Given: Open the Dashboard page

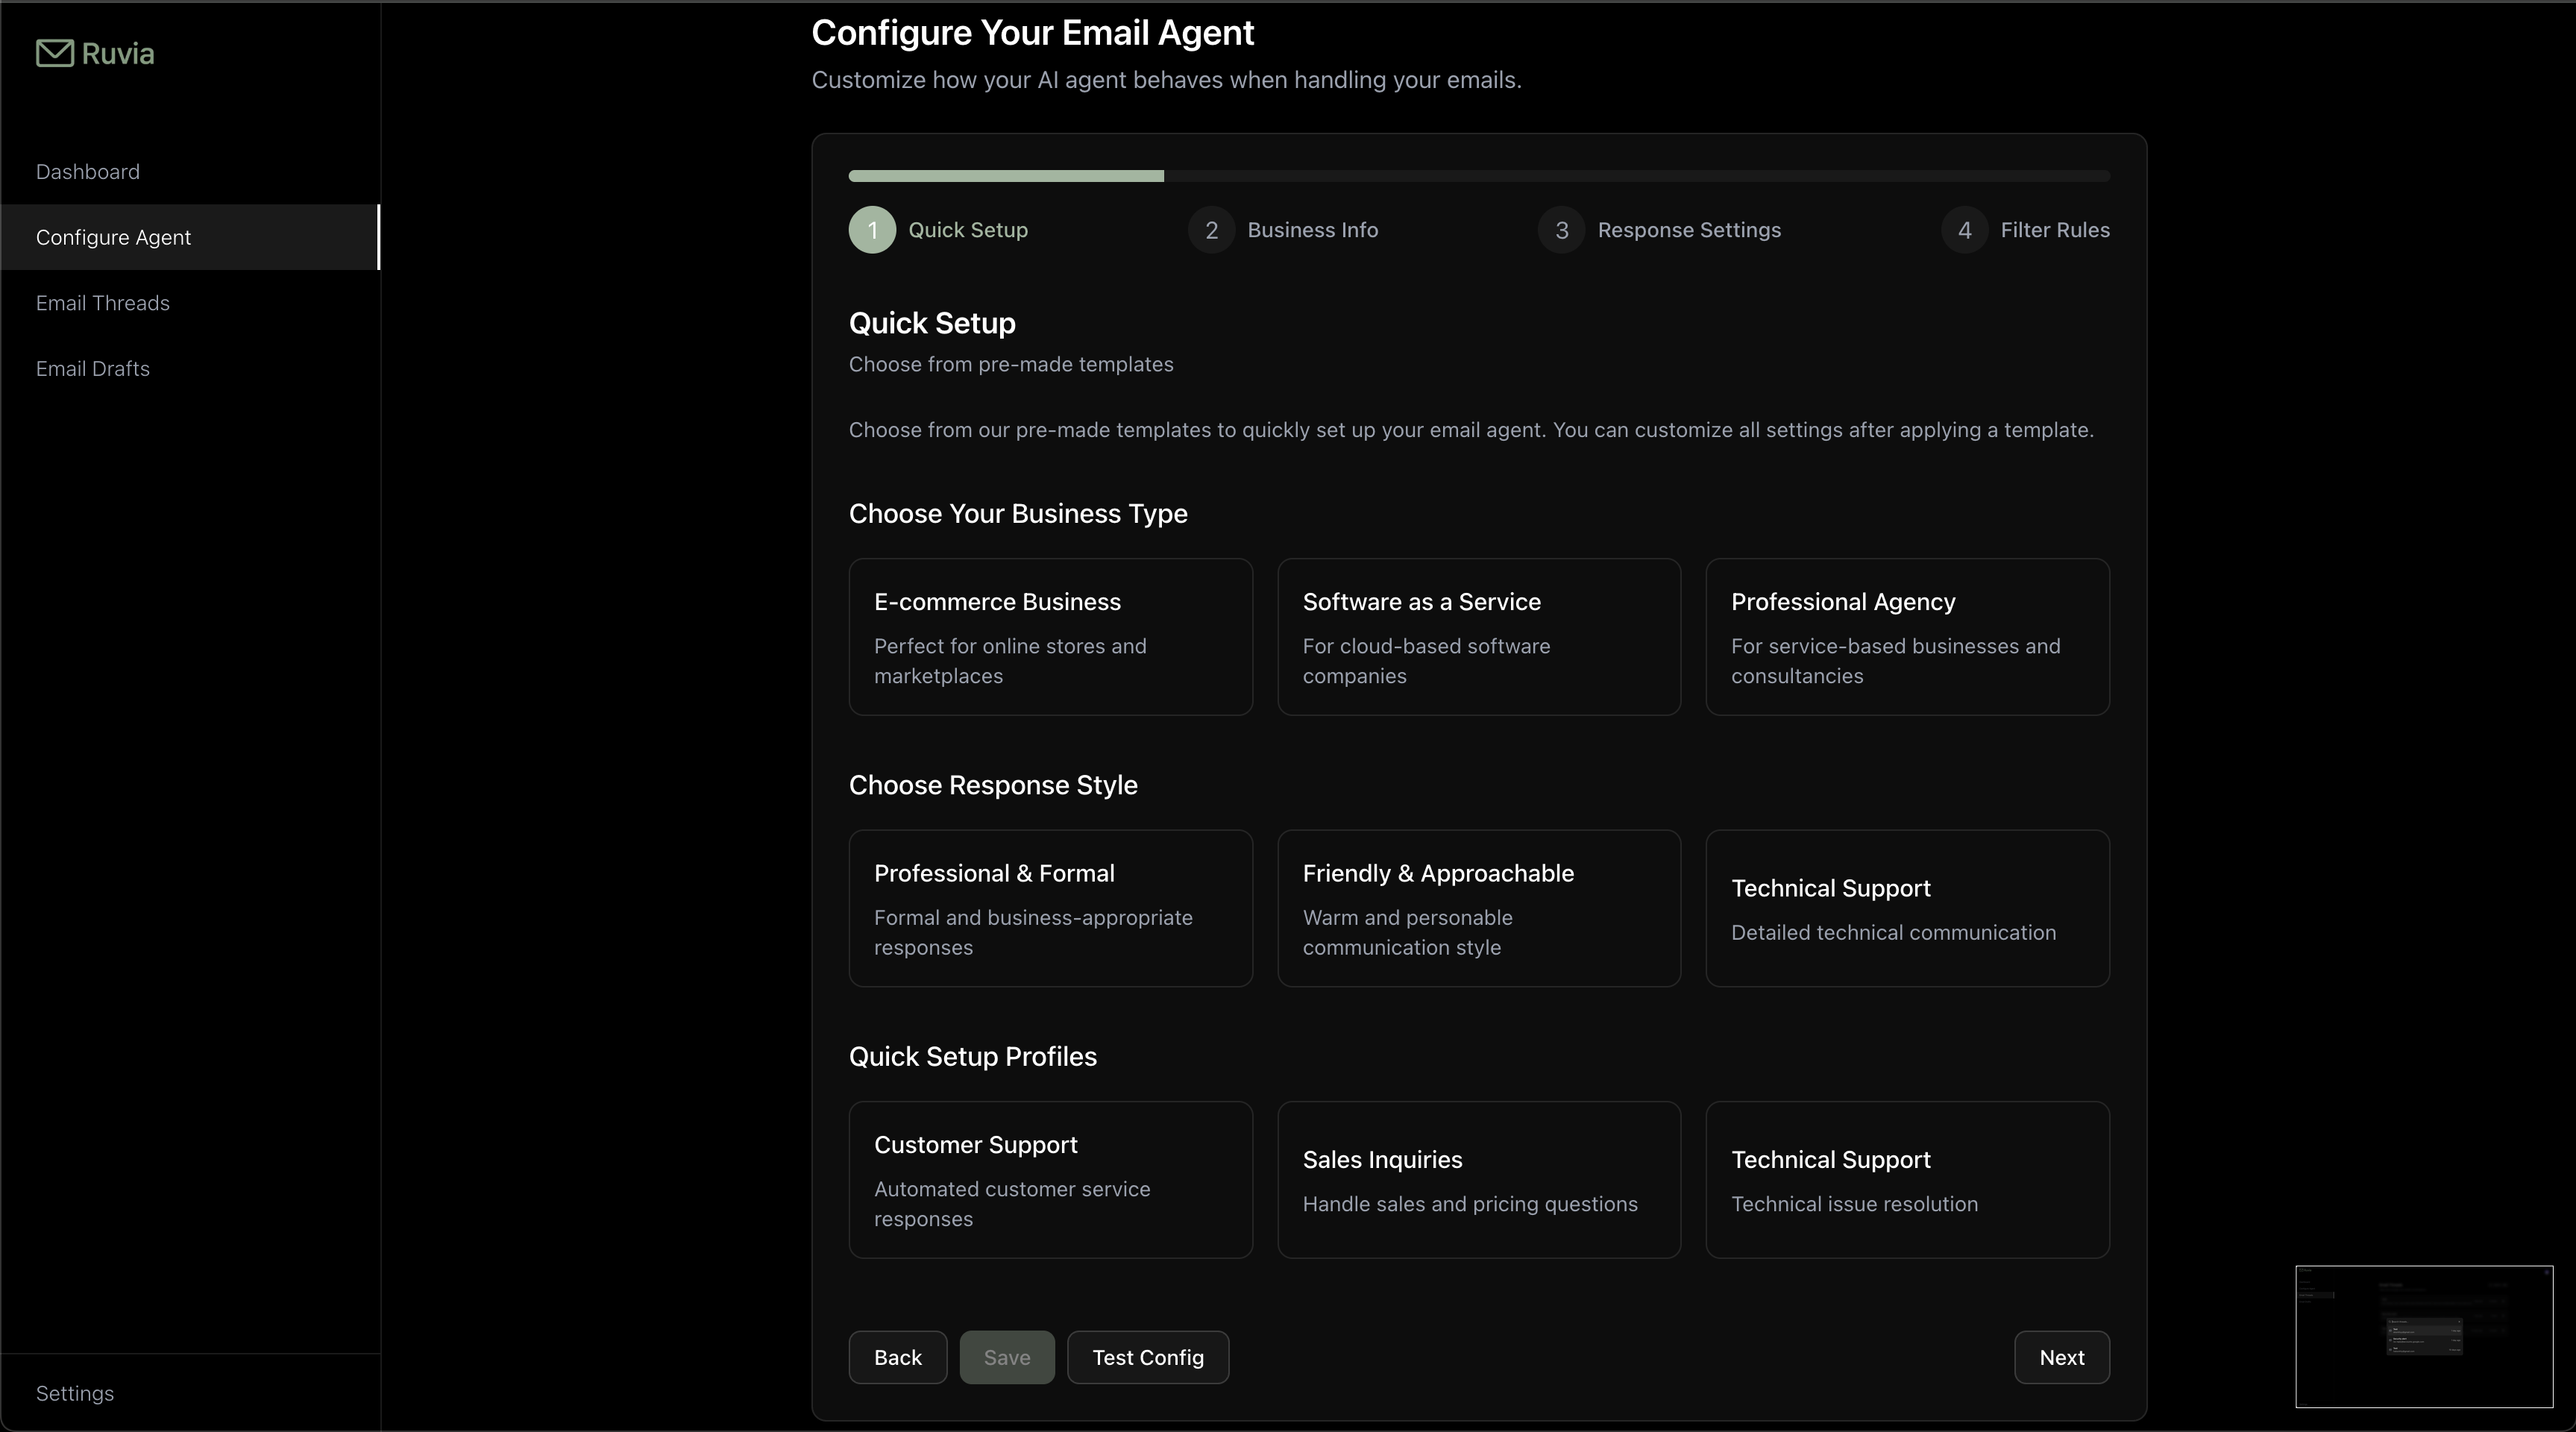Looking at the screenshot, I should tap(88, 172).
